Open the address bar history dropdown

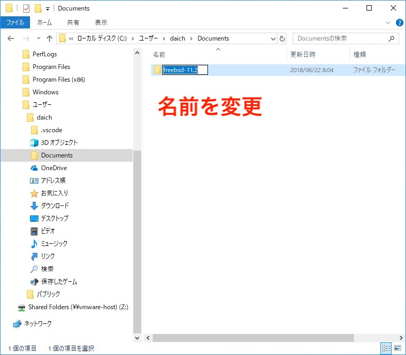point(273,39)
